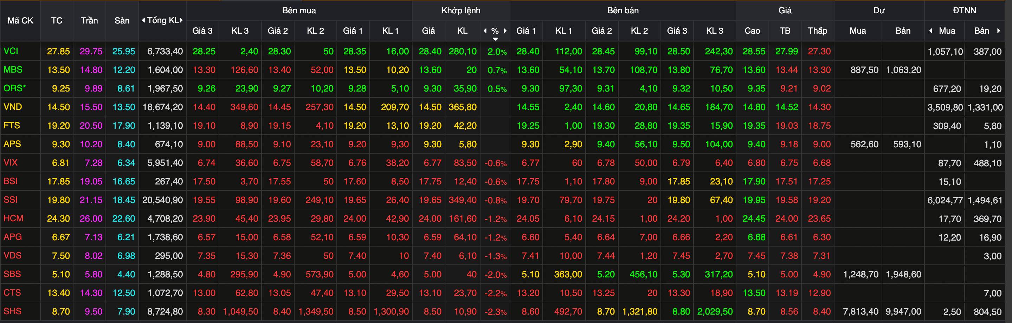The image size is (1012, 323).
Task: Click SSI total volume 20,540,90
Action: coord(163,200)
